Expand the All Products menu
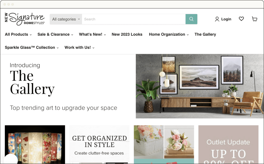Screen dimensions: 264x164 click(18, 34)
